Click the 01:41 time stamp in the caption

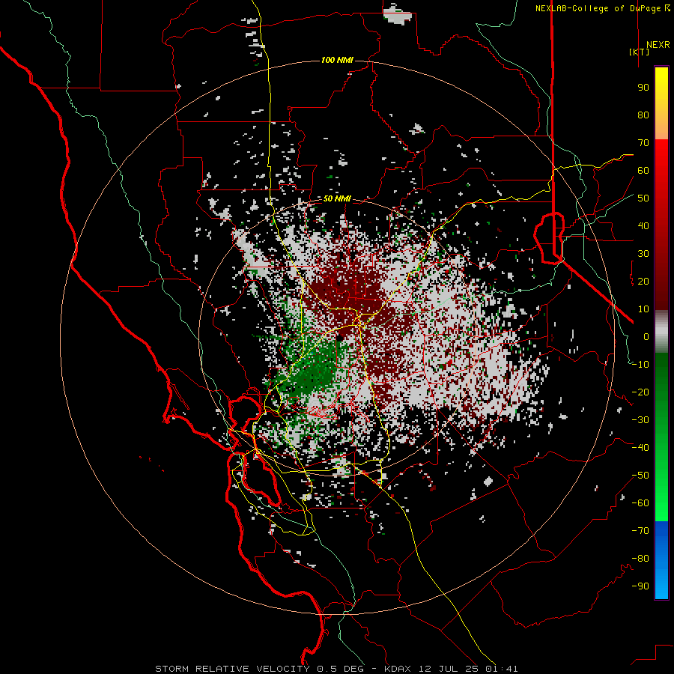tap(502, 669)
